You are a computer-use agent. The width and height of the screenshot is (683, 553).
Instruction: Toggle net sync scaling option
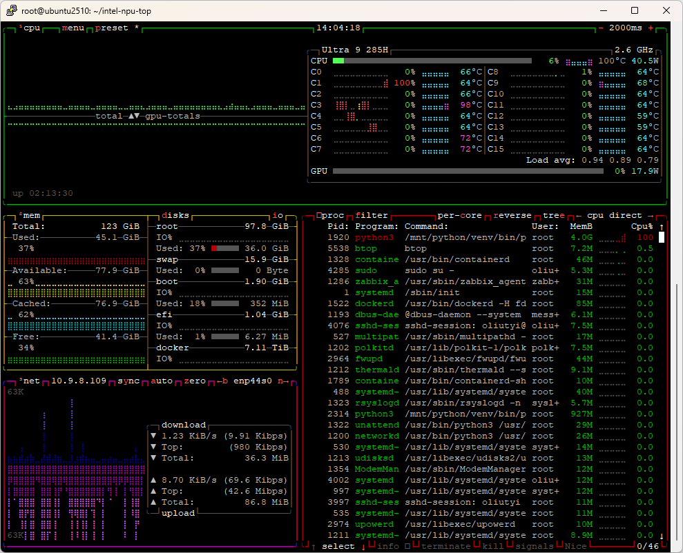[x=128, y=381]
